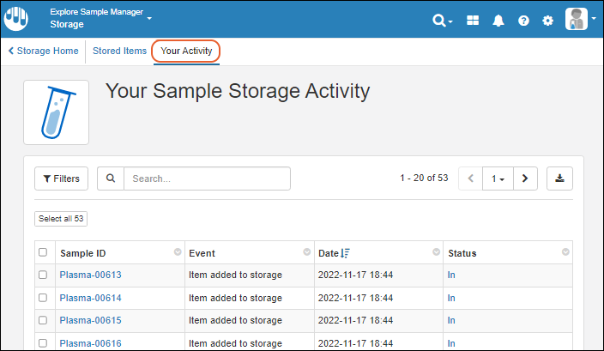
Task: Open the notifications bell
Action: coord(498,21)
